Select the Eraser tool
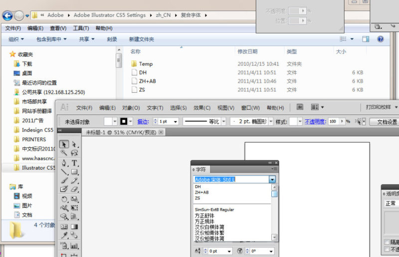The image size is (399, 257). click(74, 189)
